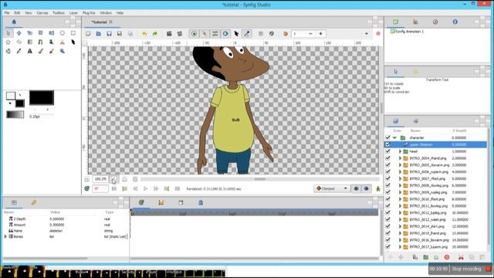The height and width of the screenshot is (278, 494).
Task: Open the Edit menu
Action: (17, 13)
